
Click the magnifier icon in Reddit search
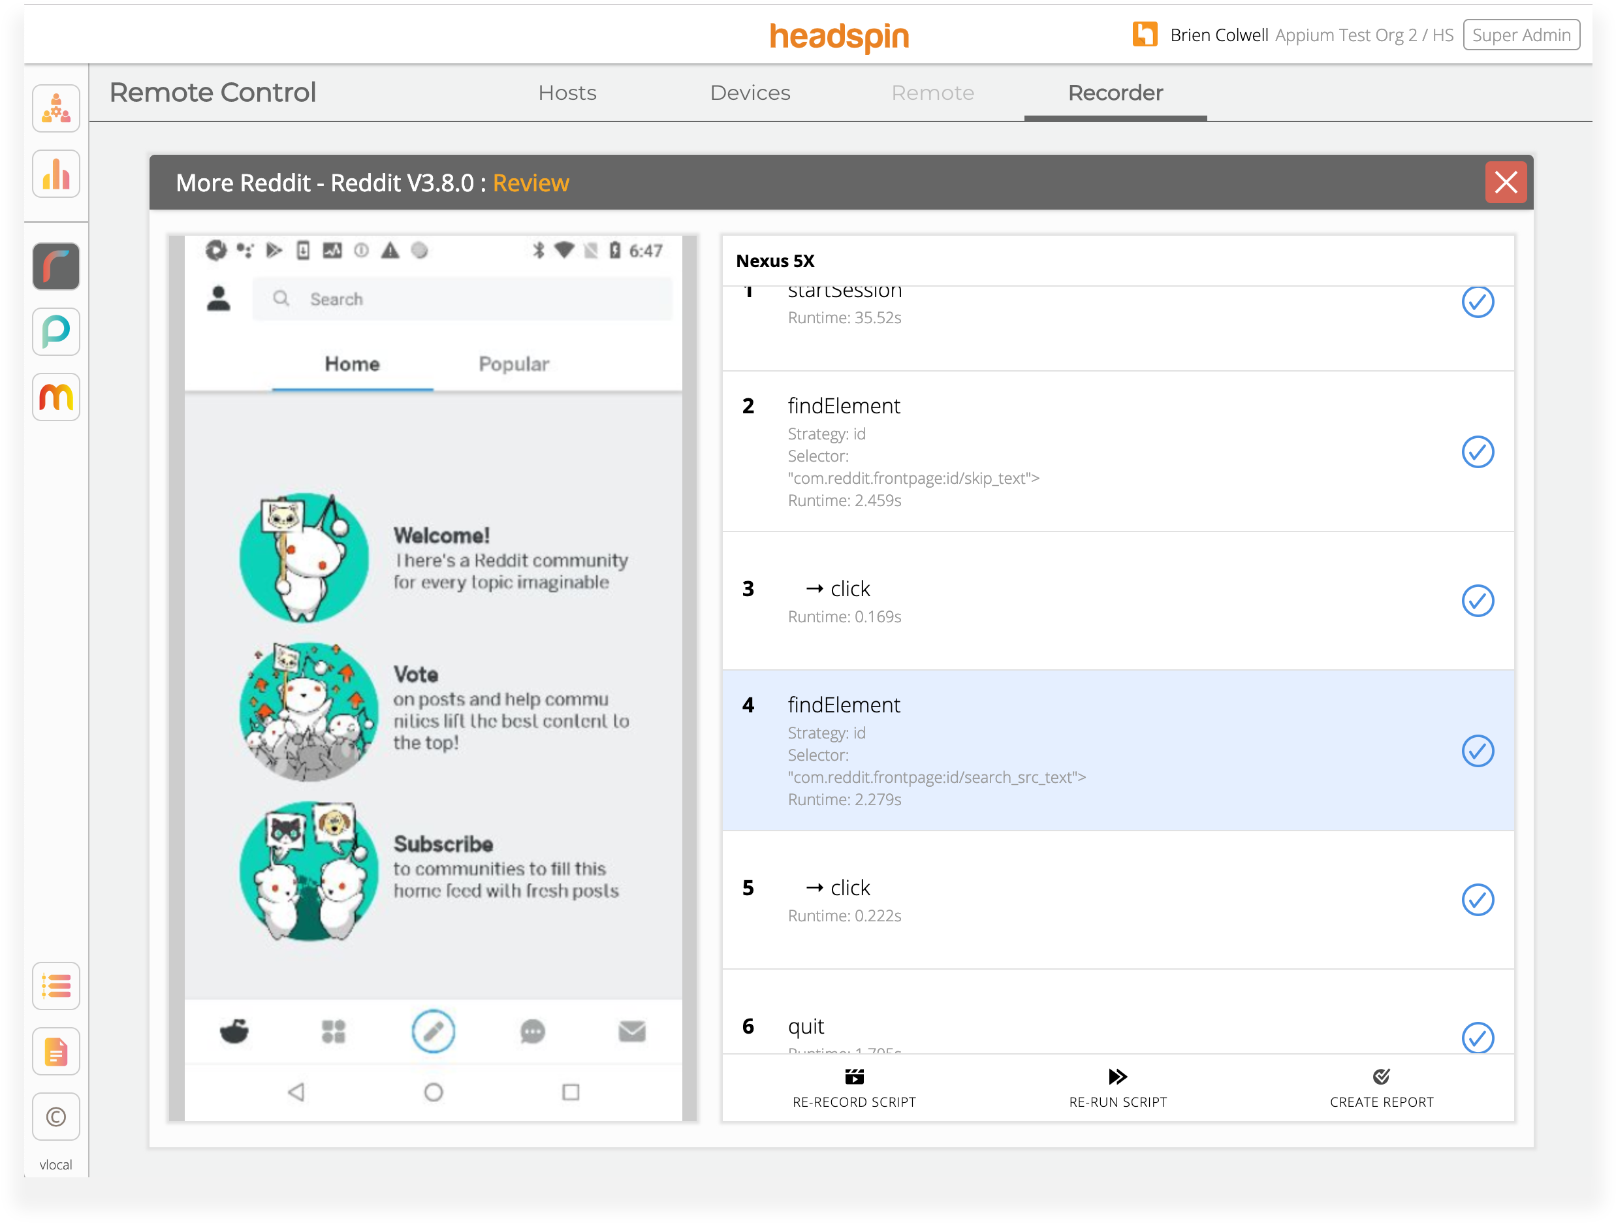point(281,299)
